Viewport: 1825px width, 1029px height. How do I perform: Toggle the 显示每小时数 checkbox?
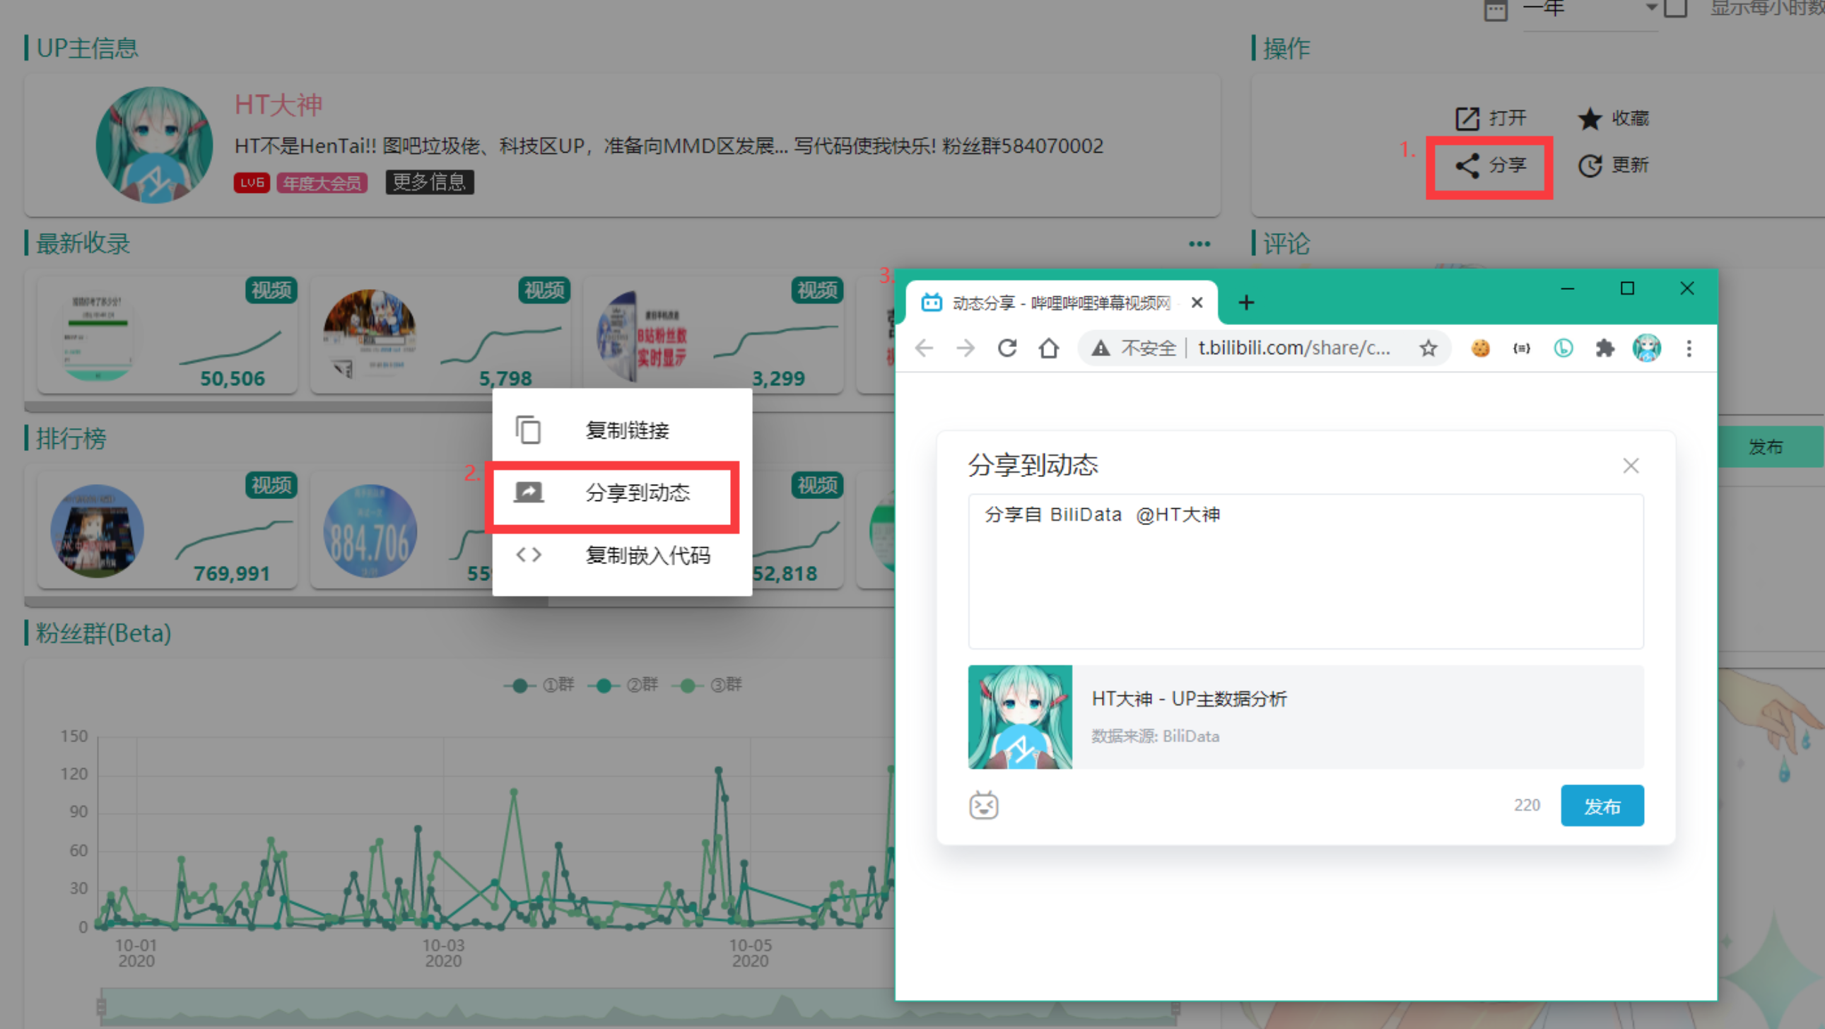click(x=1675, y=8)
